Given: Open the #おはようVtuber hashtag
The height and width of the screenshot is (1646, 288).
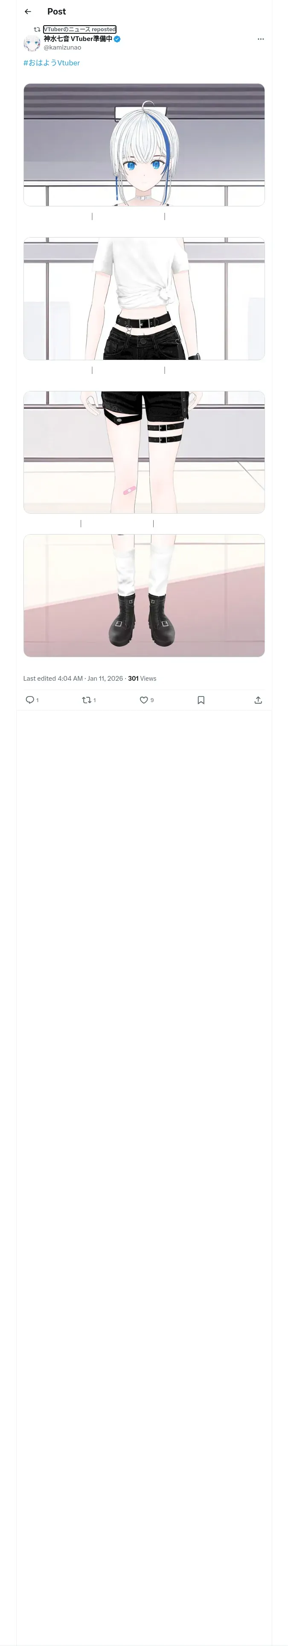Looking at the screenshot, I should point(52,63).
